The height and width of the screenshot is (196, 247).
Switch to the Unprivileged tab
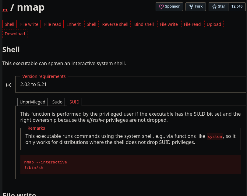click(x=33, y=102)
